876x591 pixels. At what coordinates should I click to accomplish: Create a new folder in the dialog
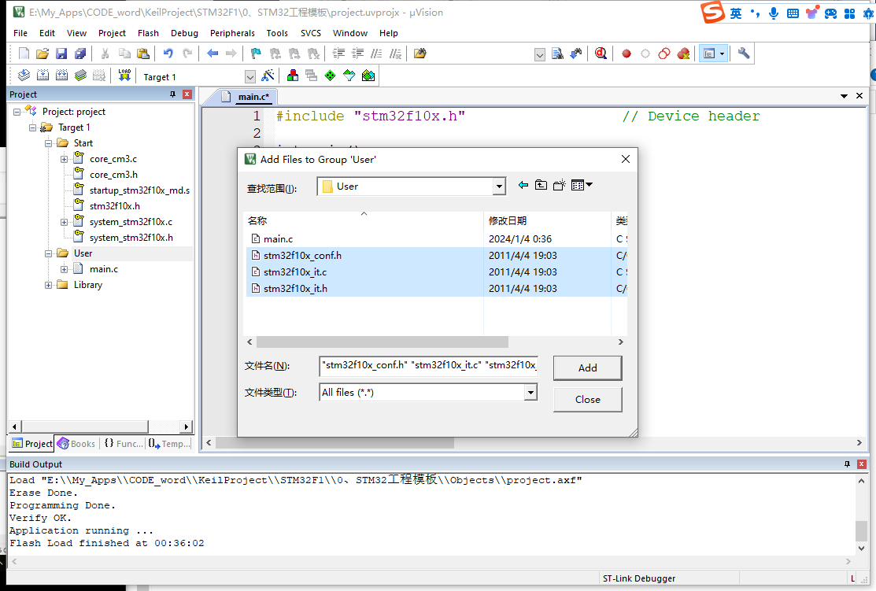coord(560,185)
